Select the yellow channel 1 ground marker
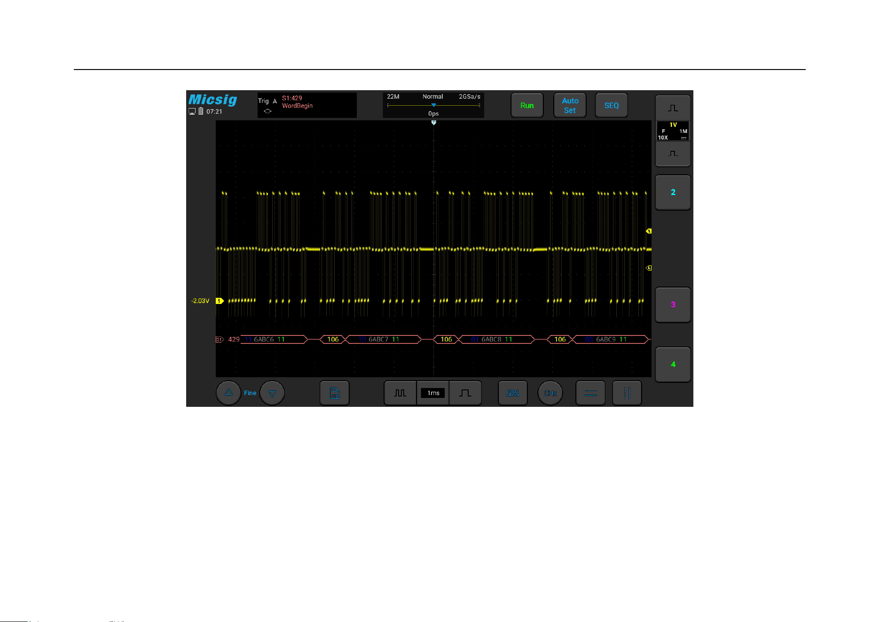The image size is (880, 622). (x=220, y=301)
